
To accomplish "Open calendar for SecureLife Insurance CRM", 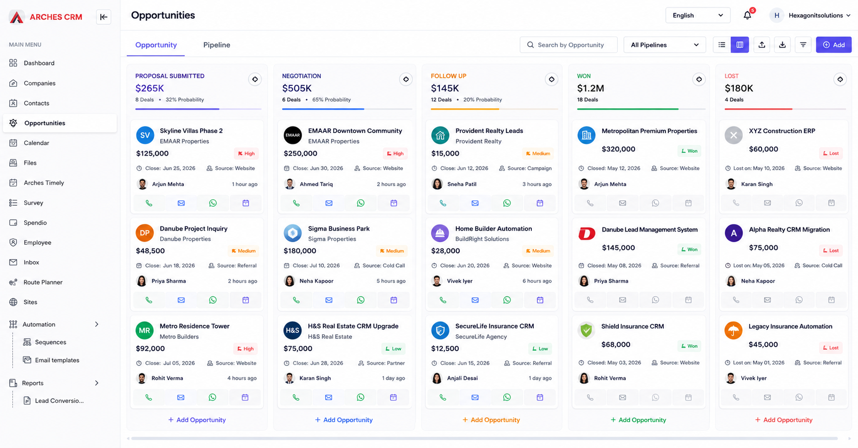I will (540, 398).
